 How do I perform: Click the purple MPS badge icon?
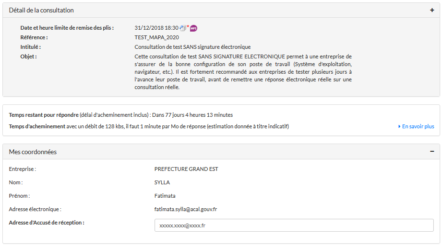(x=193, y=28)
